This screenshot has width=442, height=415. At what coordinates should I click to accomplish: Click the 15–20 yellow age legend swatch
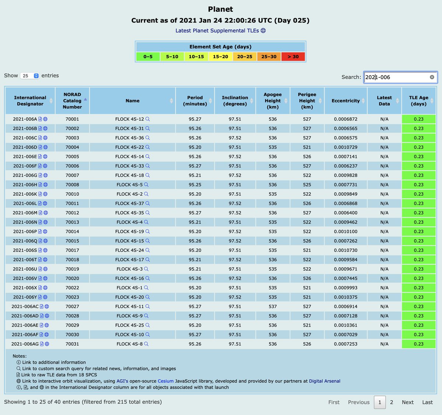tap(221, 56)
